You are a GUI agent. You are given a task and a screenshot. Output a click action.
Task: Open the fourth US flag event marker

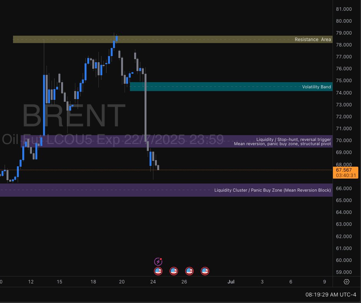coord(205,271)
